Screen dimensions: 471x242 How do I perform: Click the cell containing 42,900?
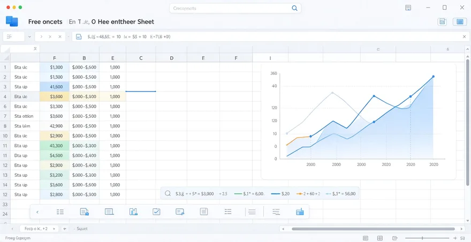[55, 126]
